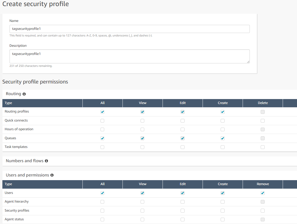
Task: Uncheck View for Users
Action: click(x=142, y=193)
